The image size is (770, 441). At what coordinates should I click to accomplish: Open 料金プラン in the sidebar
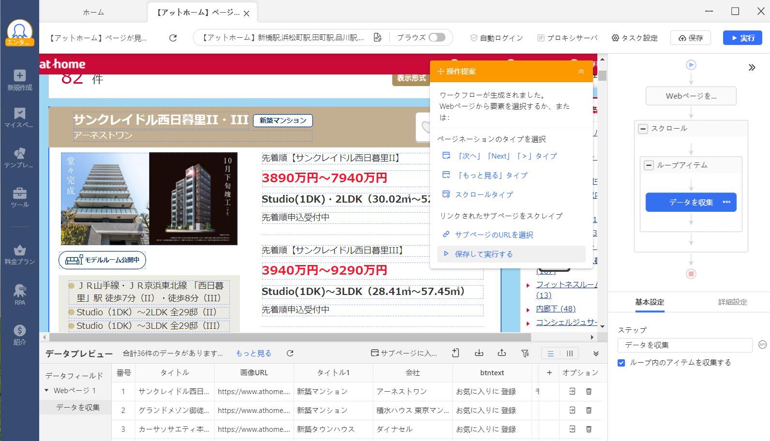click(x=20, y=255)
